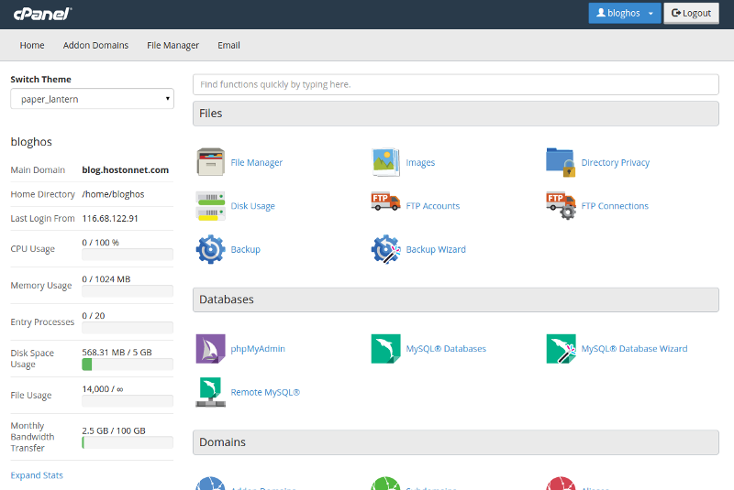Open the Remote MySQL® link
This screenshot has height=490, width=734.
tap(265, 392)
